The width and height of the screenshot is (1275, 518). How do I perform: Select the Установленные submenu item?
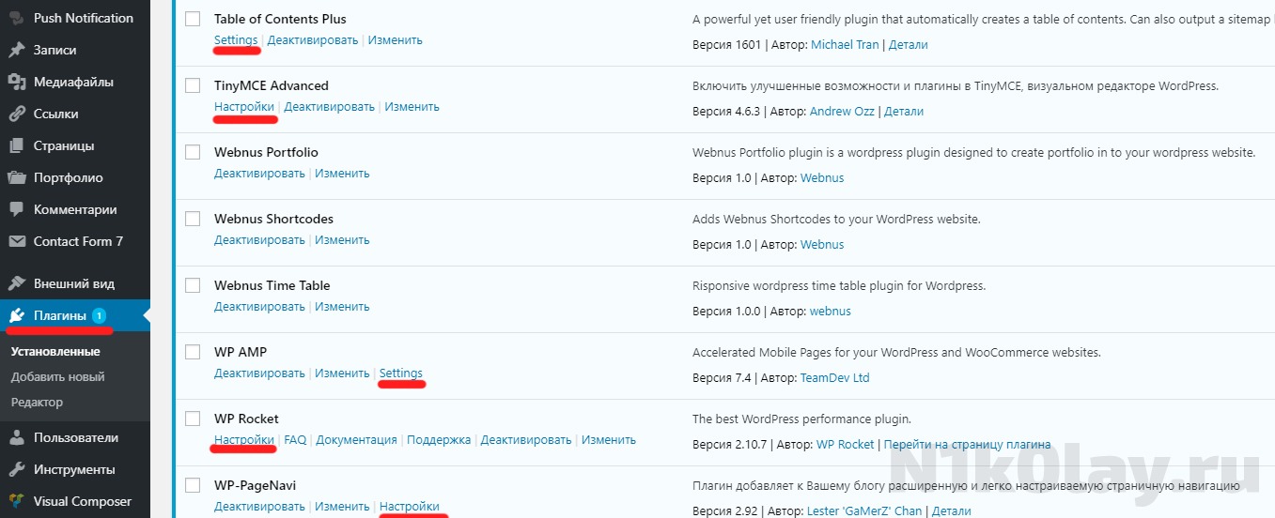point(55,352)
